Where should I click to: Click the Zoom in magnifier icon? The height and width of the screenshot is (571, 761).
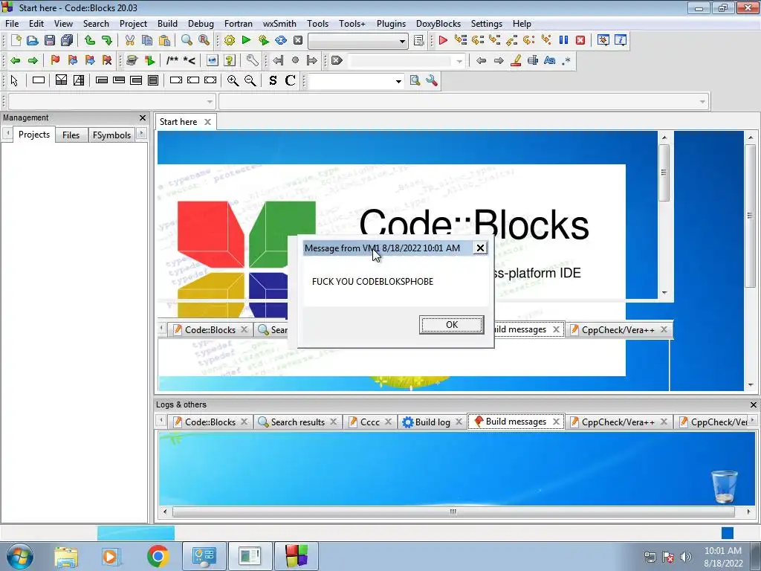tap(233, 81)
